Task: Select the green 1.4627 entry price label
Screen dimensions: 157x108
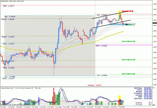Action: click(131, 25)
